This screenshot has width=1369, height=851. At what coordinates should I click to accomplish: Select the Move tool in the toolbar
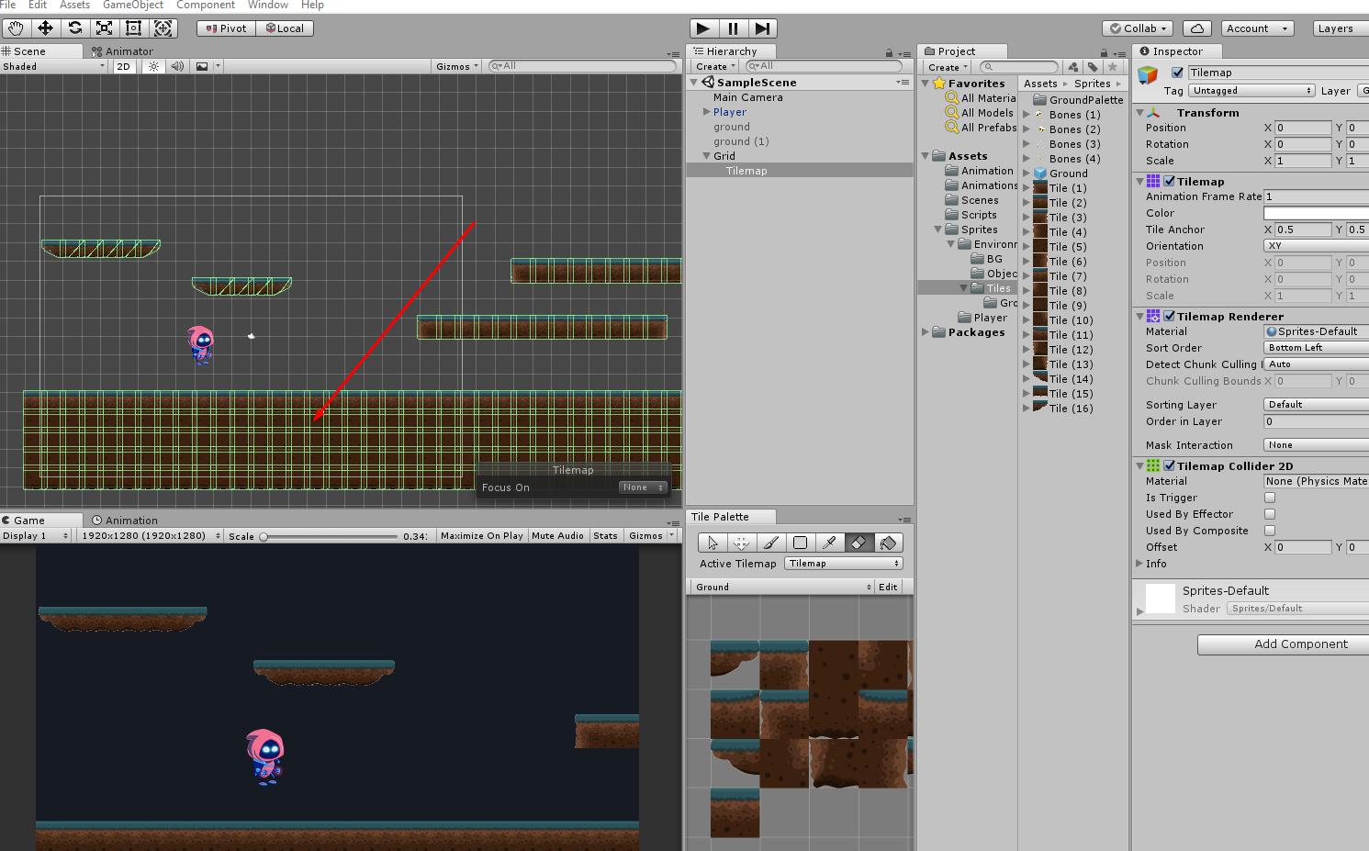tap(45, 28)
